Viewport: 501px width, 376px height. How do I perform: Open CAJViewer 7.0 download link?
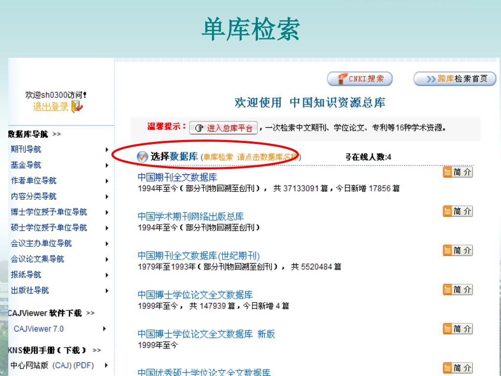pyautogui.click(x=39, y=329)
